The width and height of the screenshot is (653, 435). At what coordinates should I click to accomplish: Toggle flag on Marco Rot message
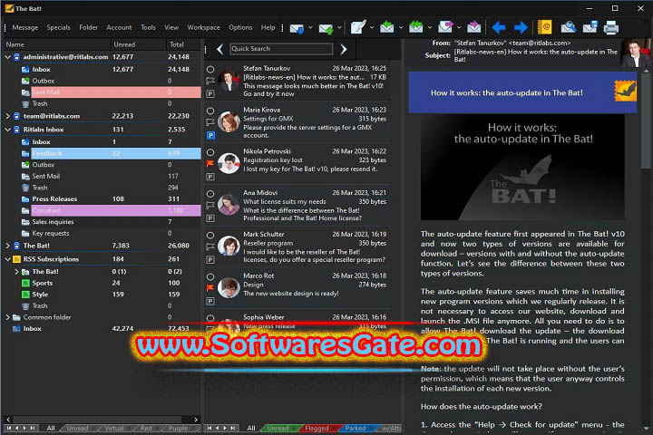210,288
